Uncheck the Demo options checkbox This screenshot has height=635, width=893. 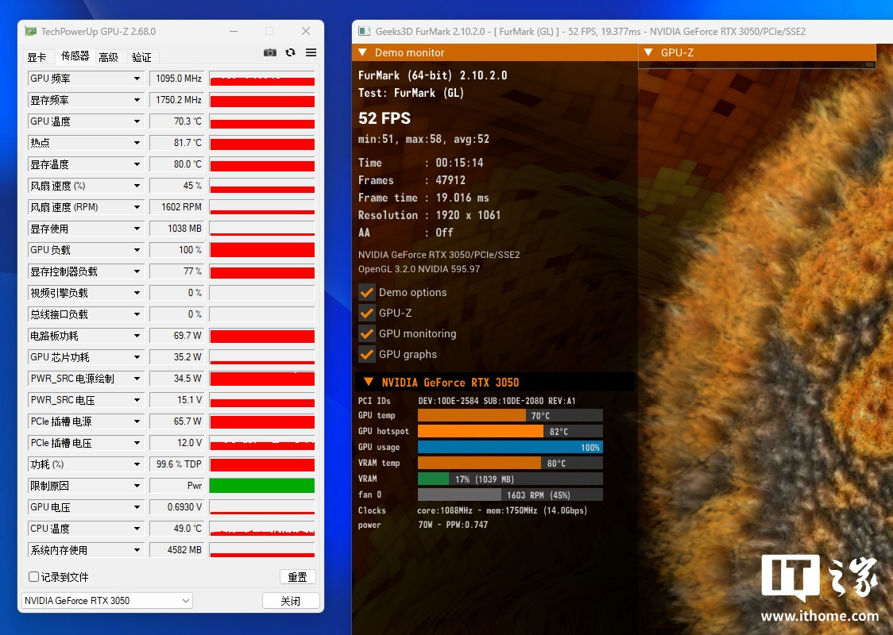(x=366, y=292)
